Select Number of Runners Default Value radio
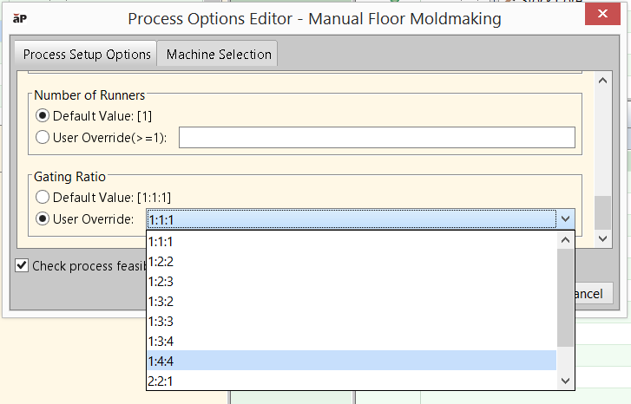Viewport: 631px width, 404px height. 42,115
